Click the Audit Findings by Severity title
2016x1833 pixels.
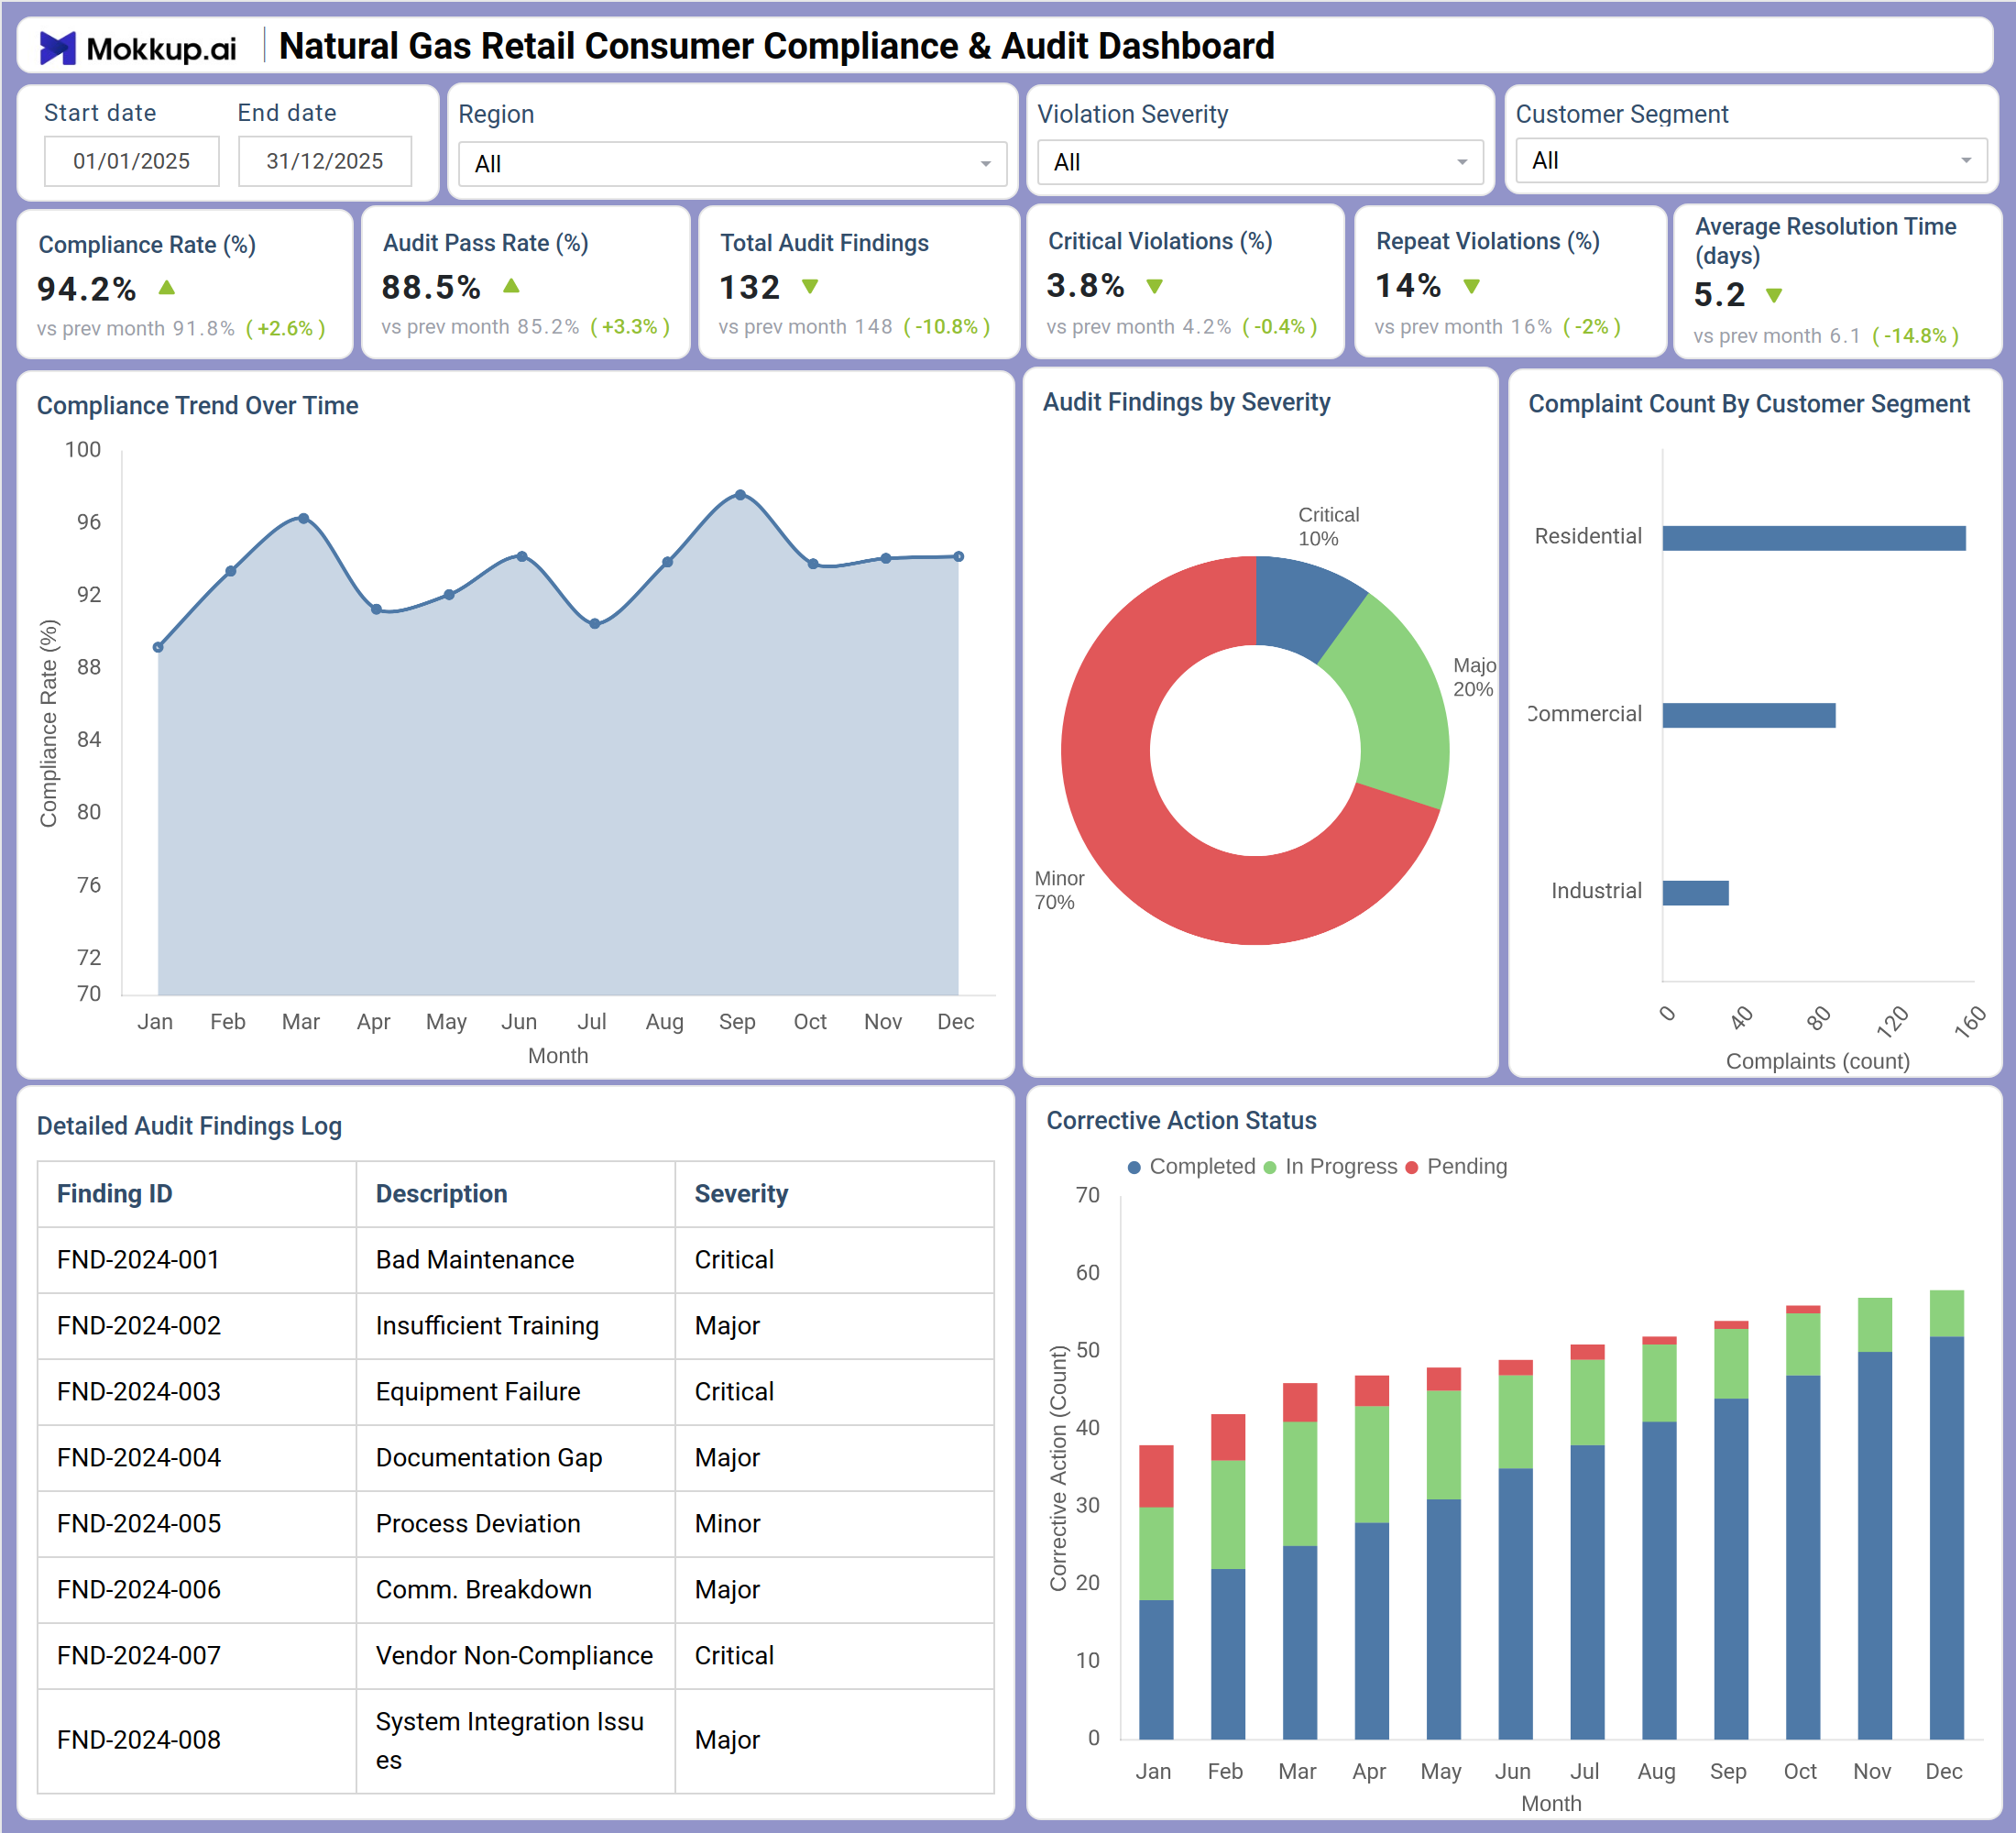coord(1186,402)
